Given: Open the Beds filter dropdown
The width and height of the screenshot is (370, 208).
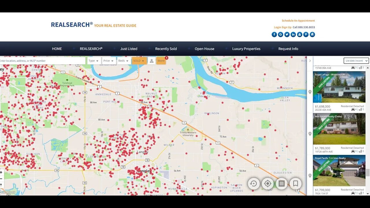Looking at the screenshot, I should (x=124, y=61).
